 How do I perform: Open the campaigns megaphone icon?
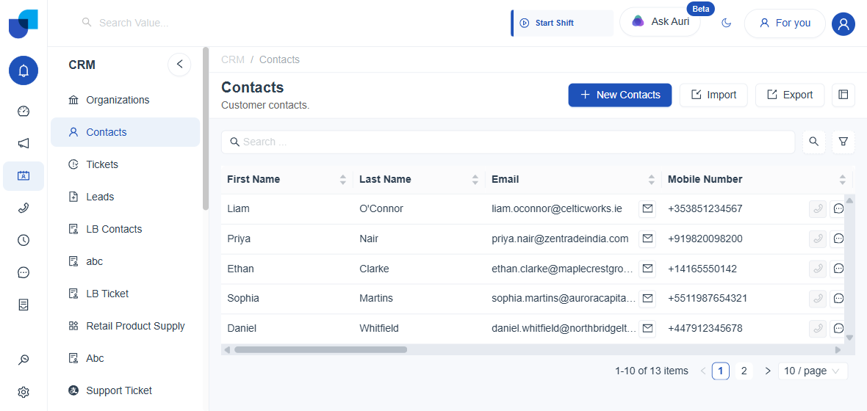(24, 144)
